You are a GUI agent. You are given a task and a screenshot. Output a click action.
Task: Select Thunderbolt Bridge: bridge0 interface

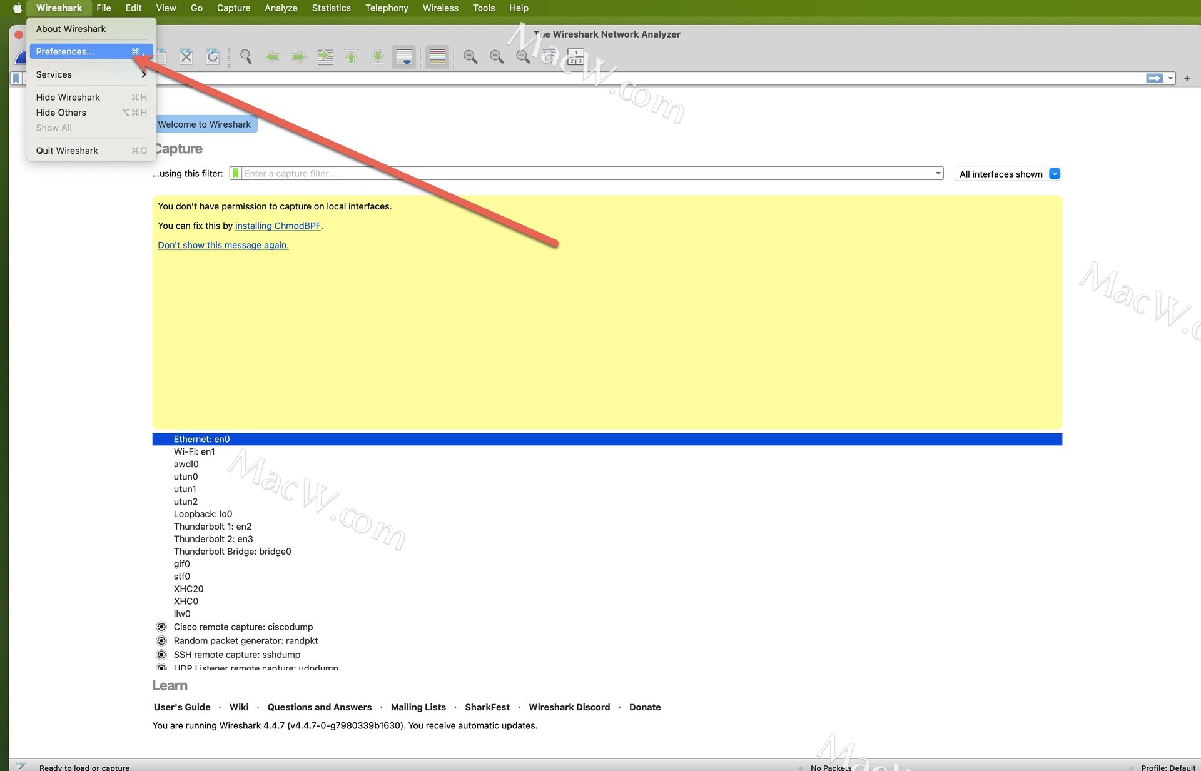pos(607,552)
